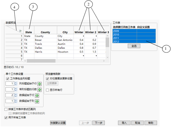
Task: Click 自定义设置 column header
Action: 143,27
